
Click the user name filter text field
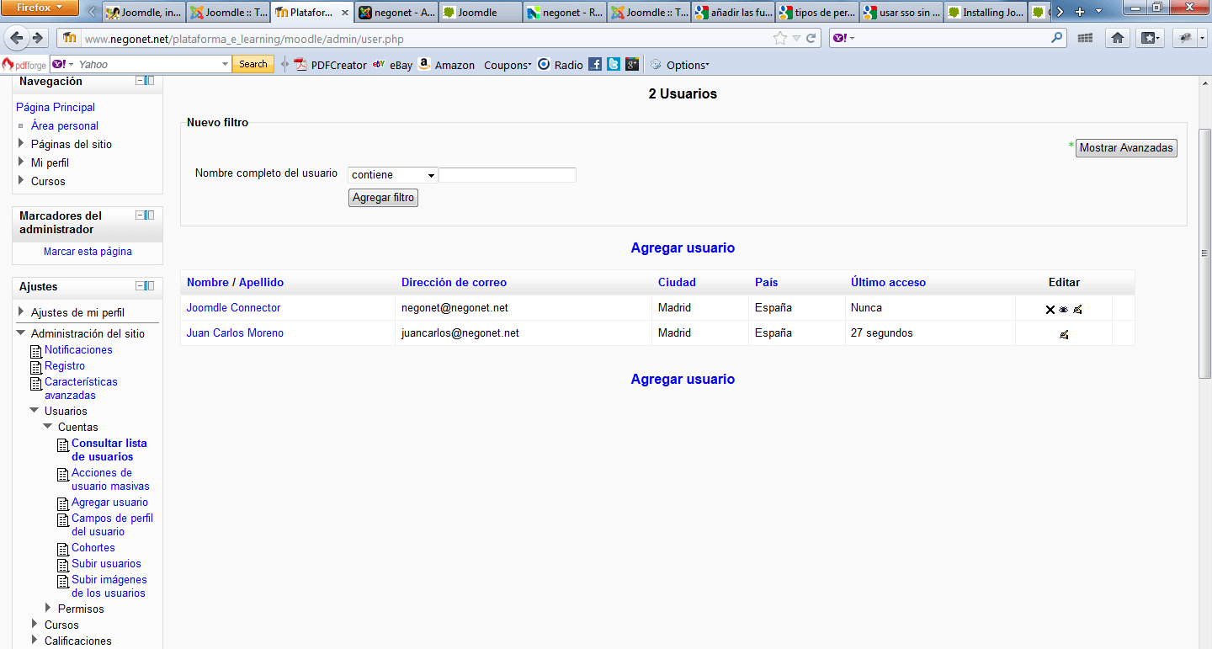(x=508, y=175)
